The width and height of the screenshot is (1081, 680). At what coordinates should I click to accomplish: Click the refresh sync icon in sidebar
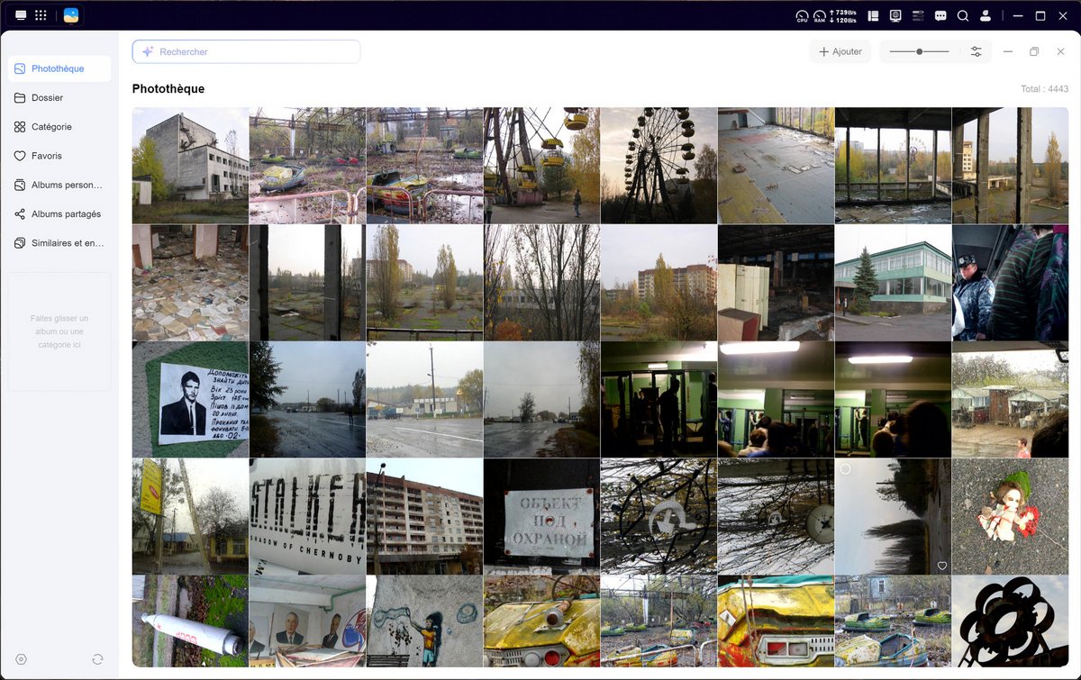click(x=97, y=659)
